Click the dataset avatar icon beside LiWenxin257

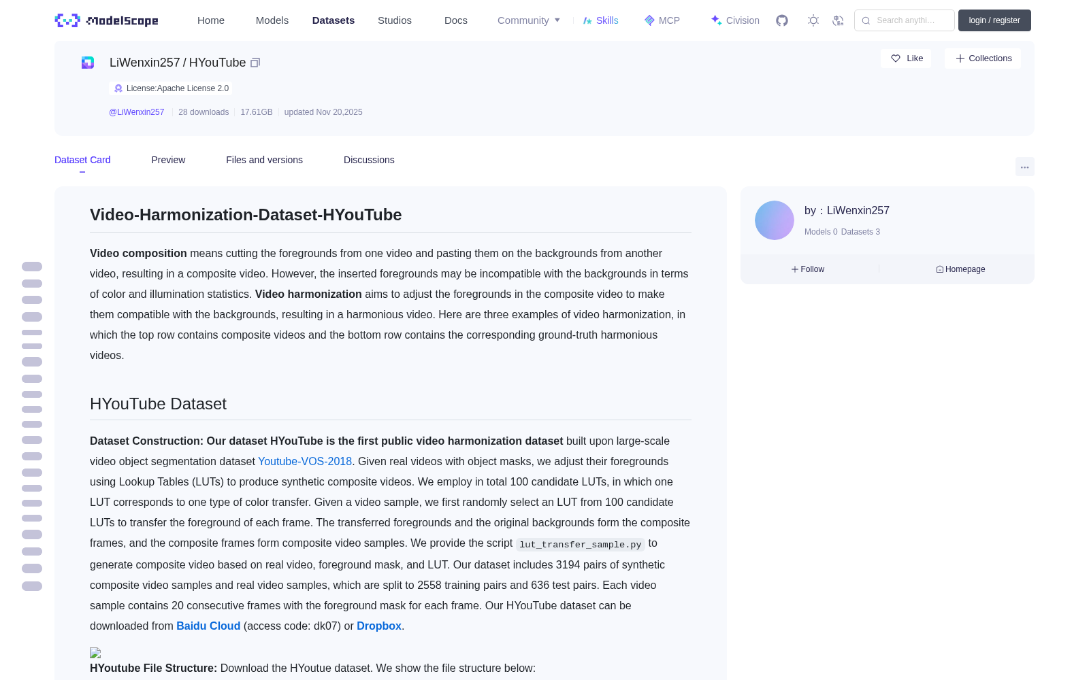click(88, 63)
